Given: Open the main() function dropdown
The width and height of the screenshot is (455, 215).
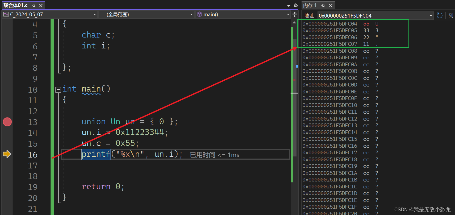Looking at the screenshot, I should point(243,14).
